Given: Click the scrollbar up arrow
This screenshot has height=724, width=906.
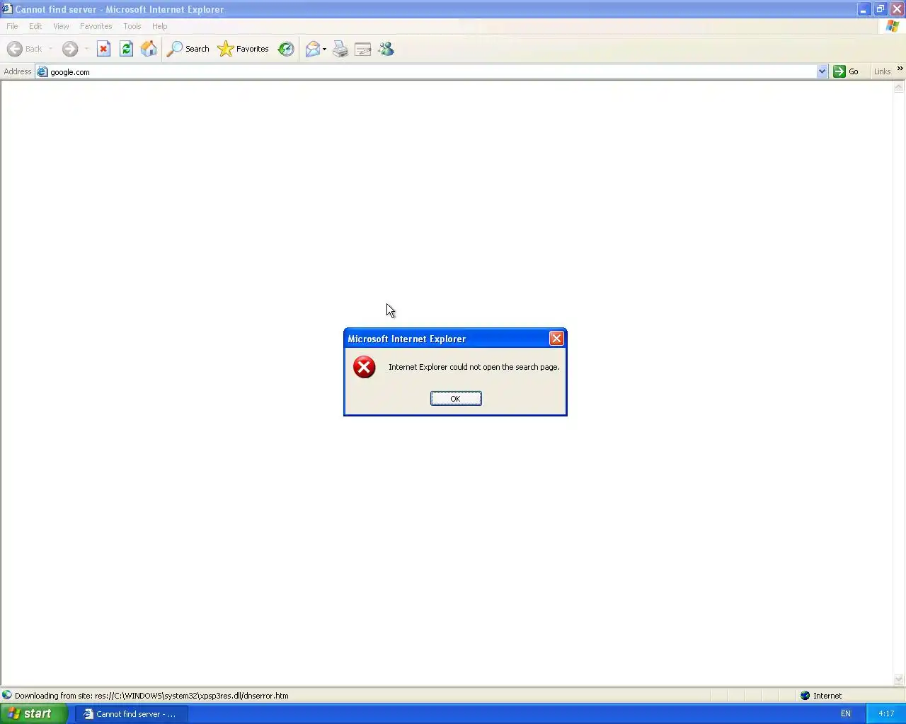Looking at the screenshot, I should point(899,87).
